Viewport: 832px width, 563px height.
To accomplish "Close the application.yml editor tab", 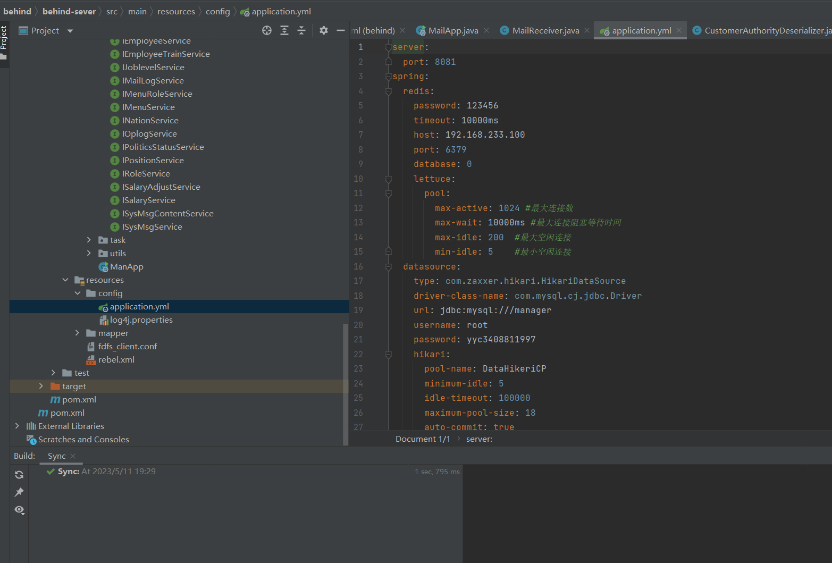I will [x=679, y=30].
